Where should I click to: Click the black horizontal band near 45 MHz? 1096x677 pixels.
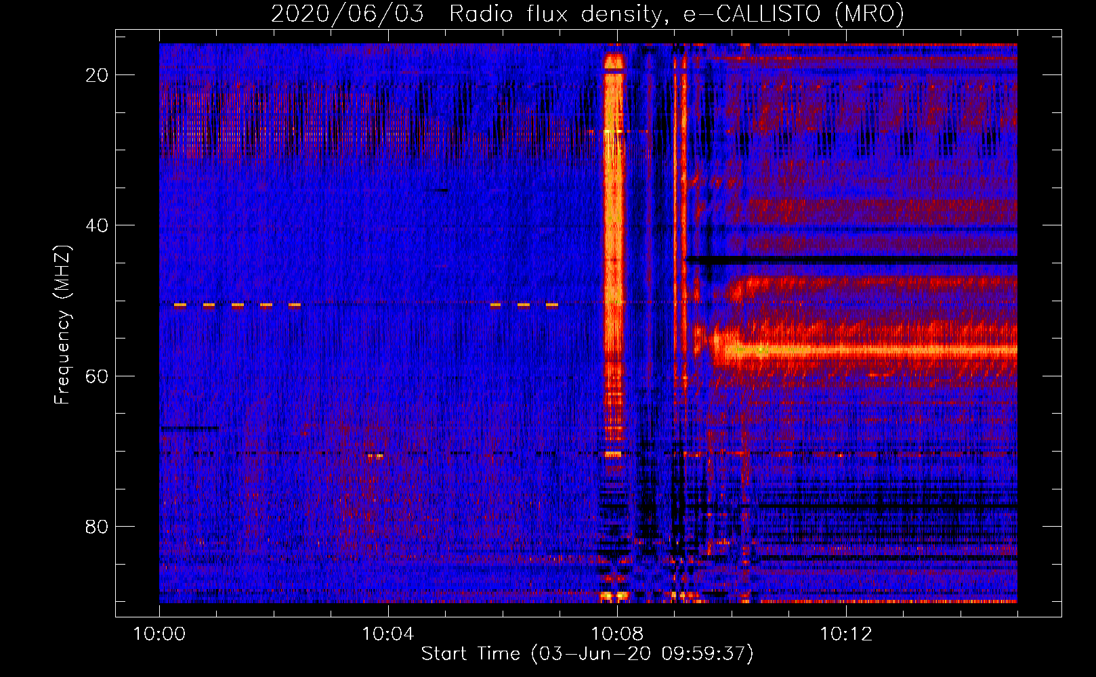pos(851,260)
